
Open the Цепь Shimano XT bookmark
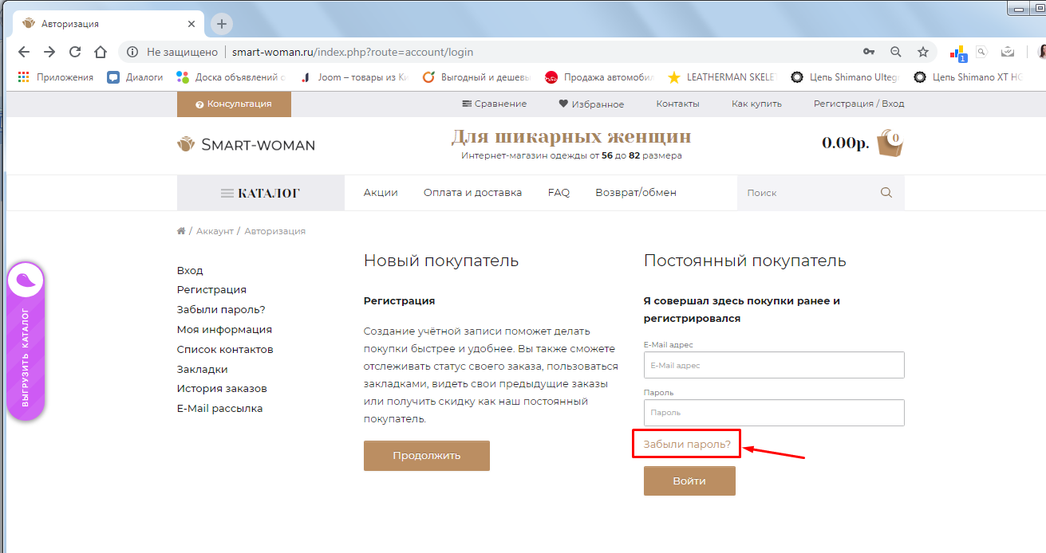click(968, 77)
